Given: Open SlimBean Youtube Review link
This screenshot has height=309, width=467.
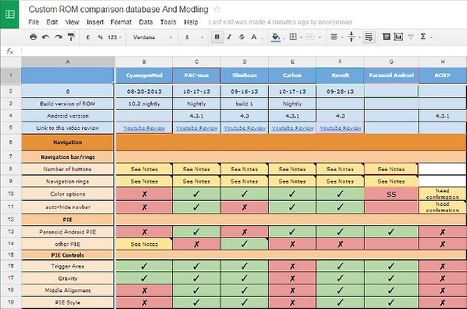Looking at the screenshot, I should pyautogui.click(x=245, y=128).
